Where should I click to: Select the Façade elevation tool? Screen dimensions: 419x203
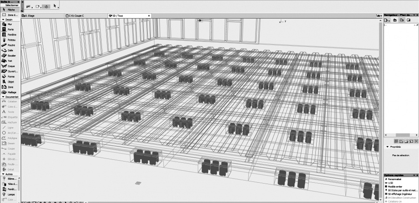click(10, 154)
